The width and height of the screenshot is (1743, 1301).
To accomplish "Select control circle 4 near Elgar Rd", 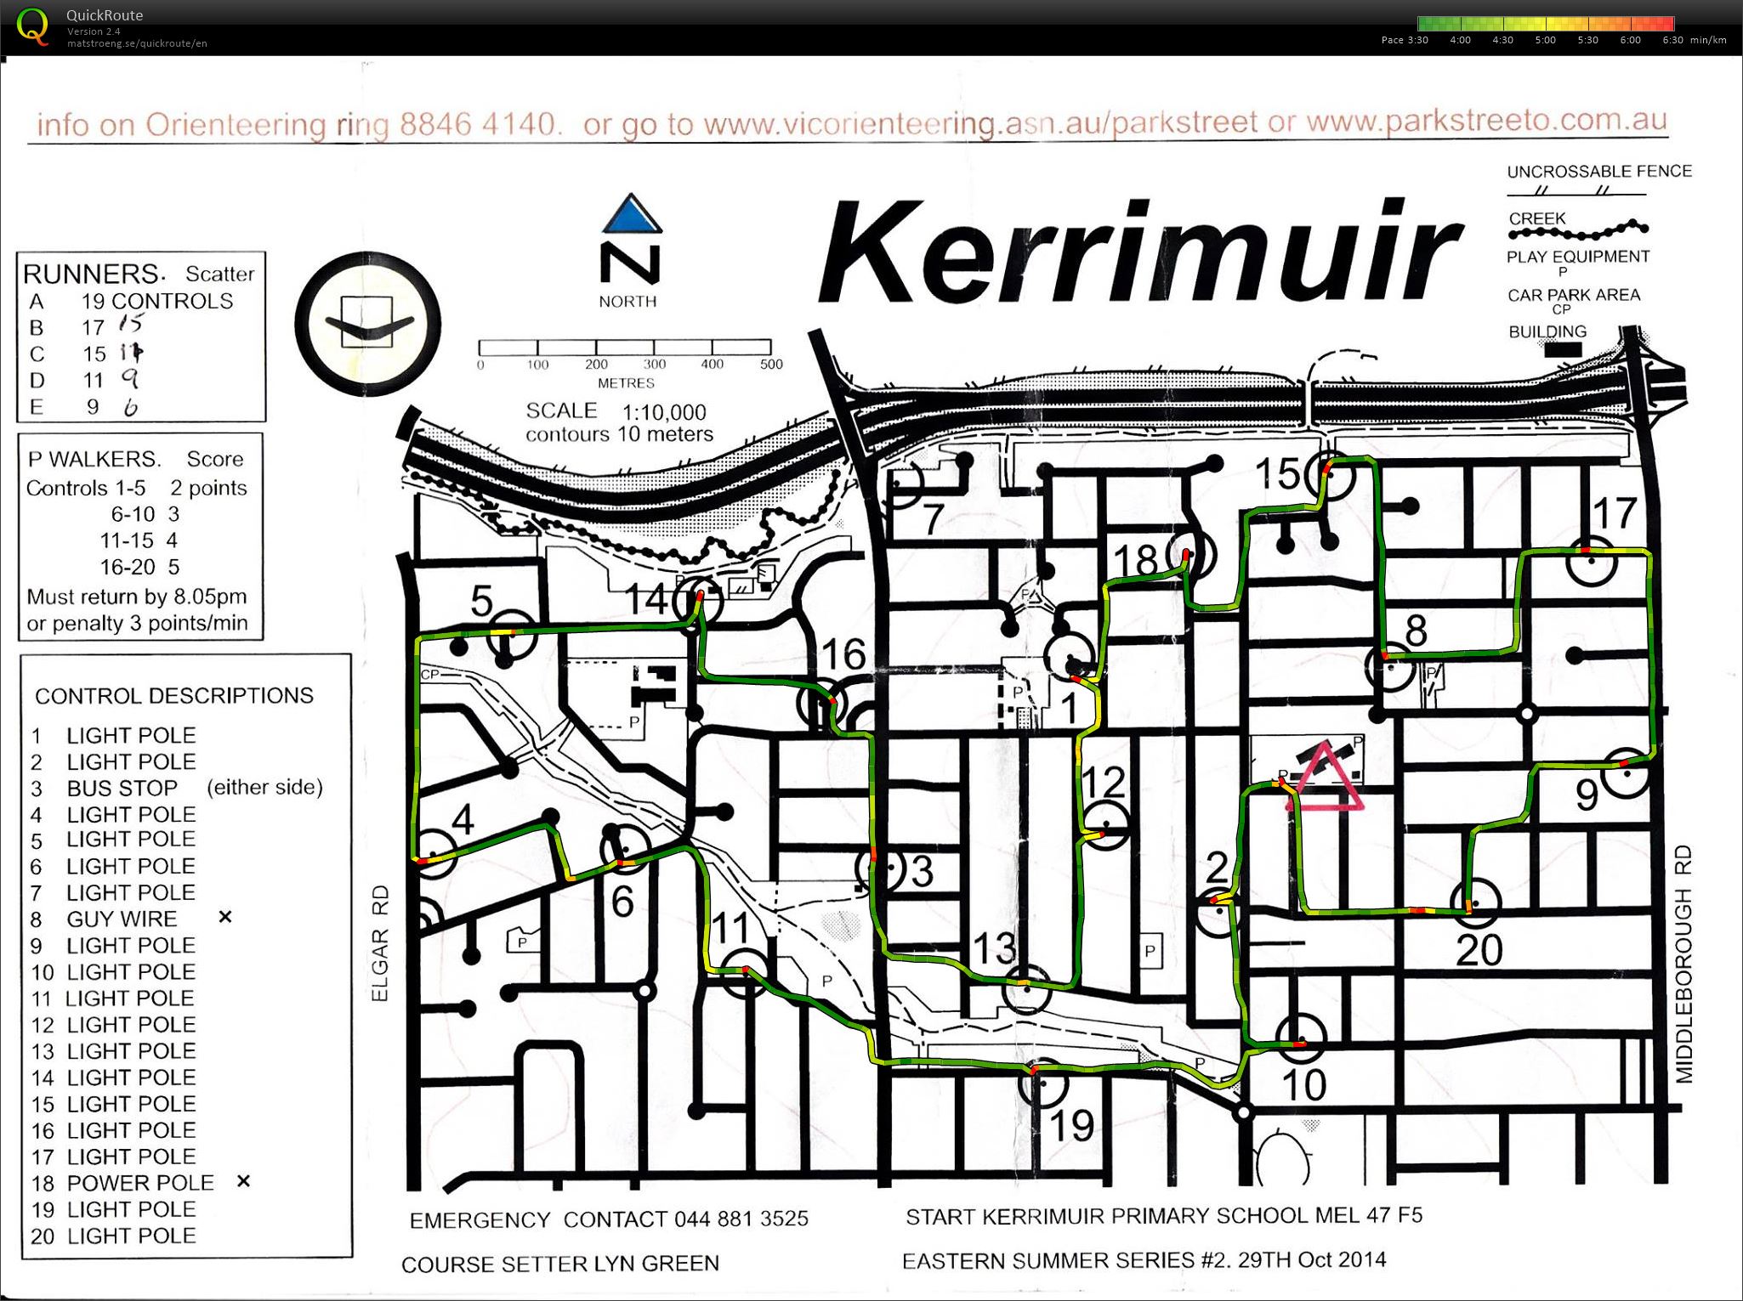I will (x=433, y=852).
